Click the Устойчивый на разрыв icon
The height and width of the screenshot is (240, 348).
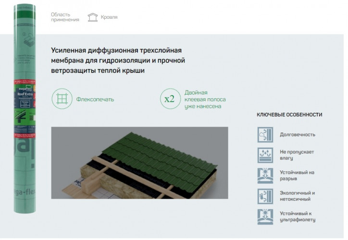265,176
